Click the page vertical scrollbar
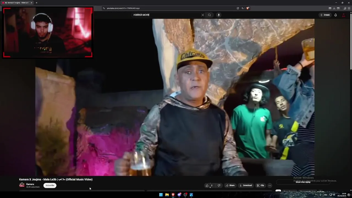The image size is (352, 198). tap(351, 41)
